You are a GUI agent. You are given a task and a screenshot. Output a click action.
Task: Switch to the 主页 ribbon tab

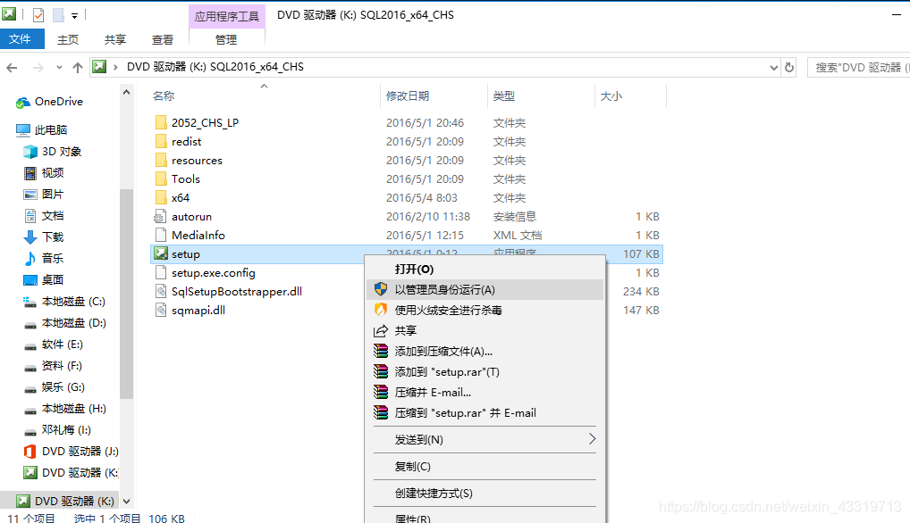coord(68,39)
